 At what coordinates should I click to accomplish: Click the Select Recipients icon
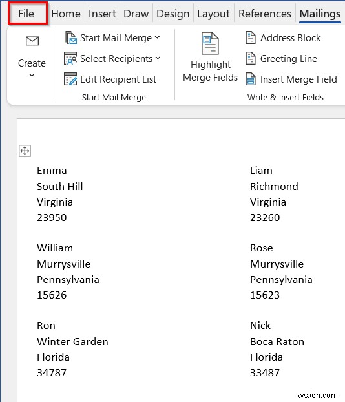(x=70, y=58)
